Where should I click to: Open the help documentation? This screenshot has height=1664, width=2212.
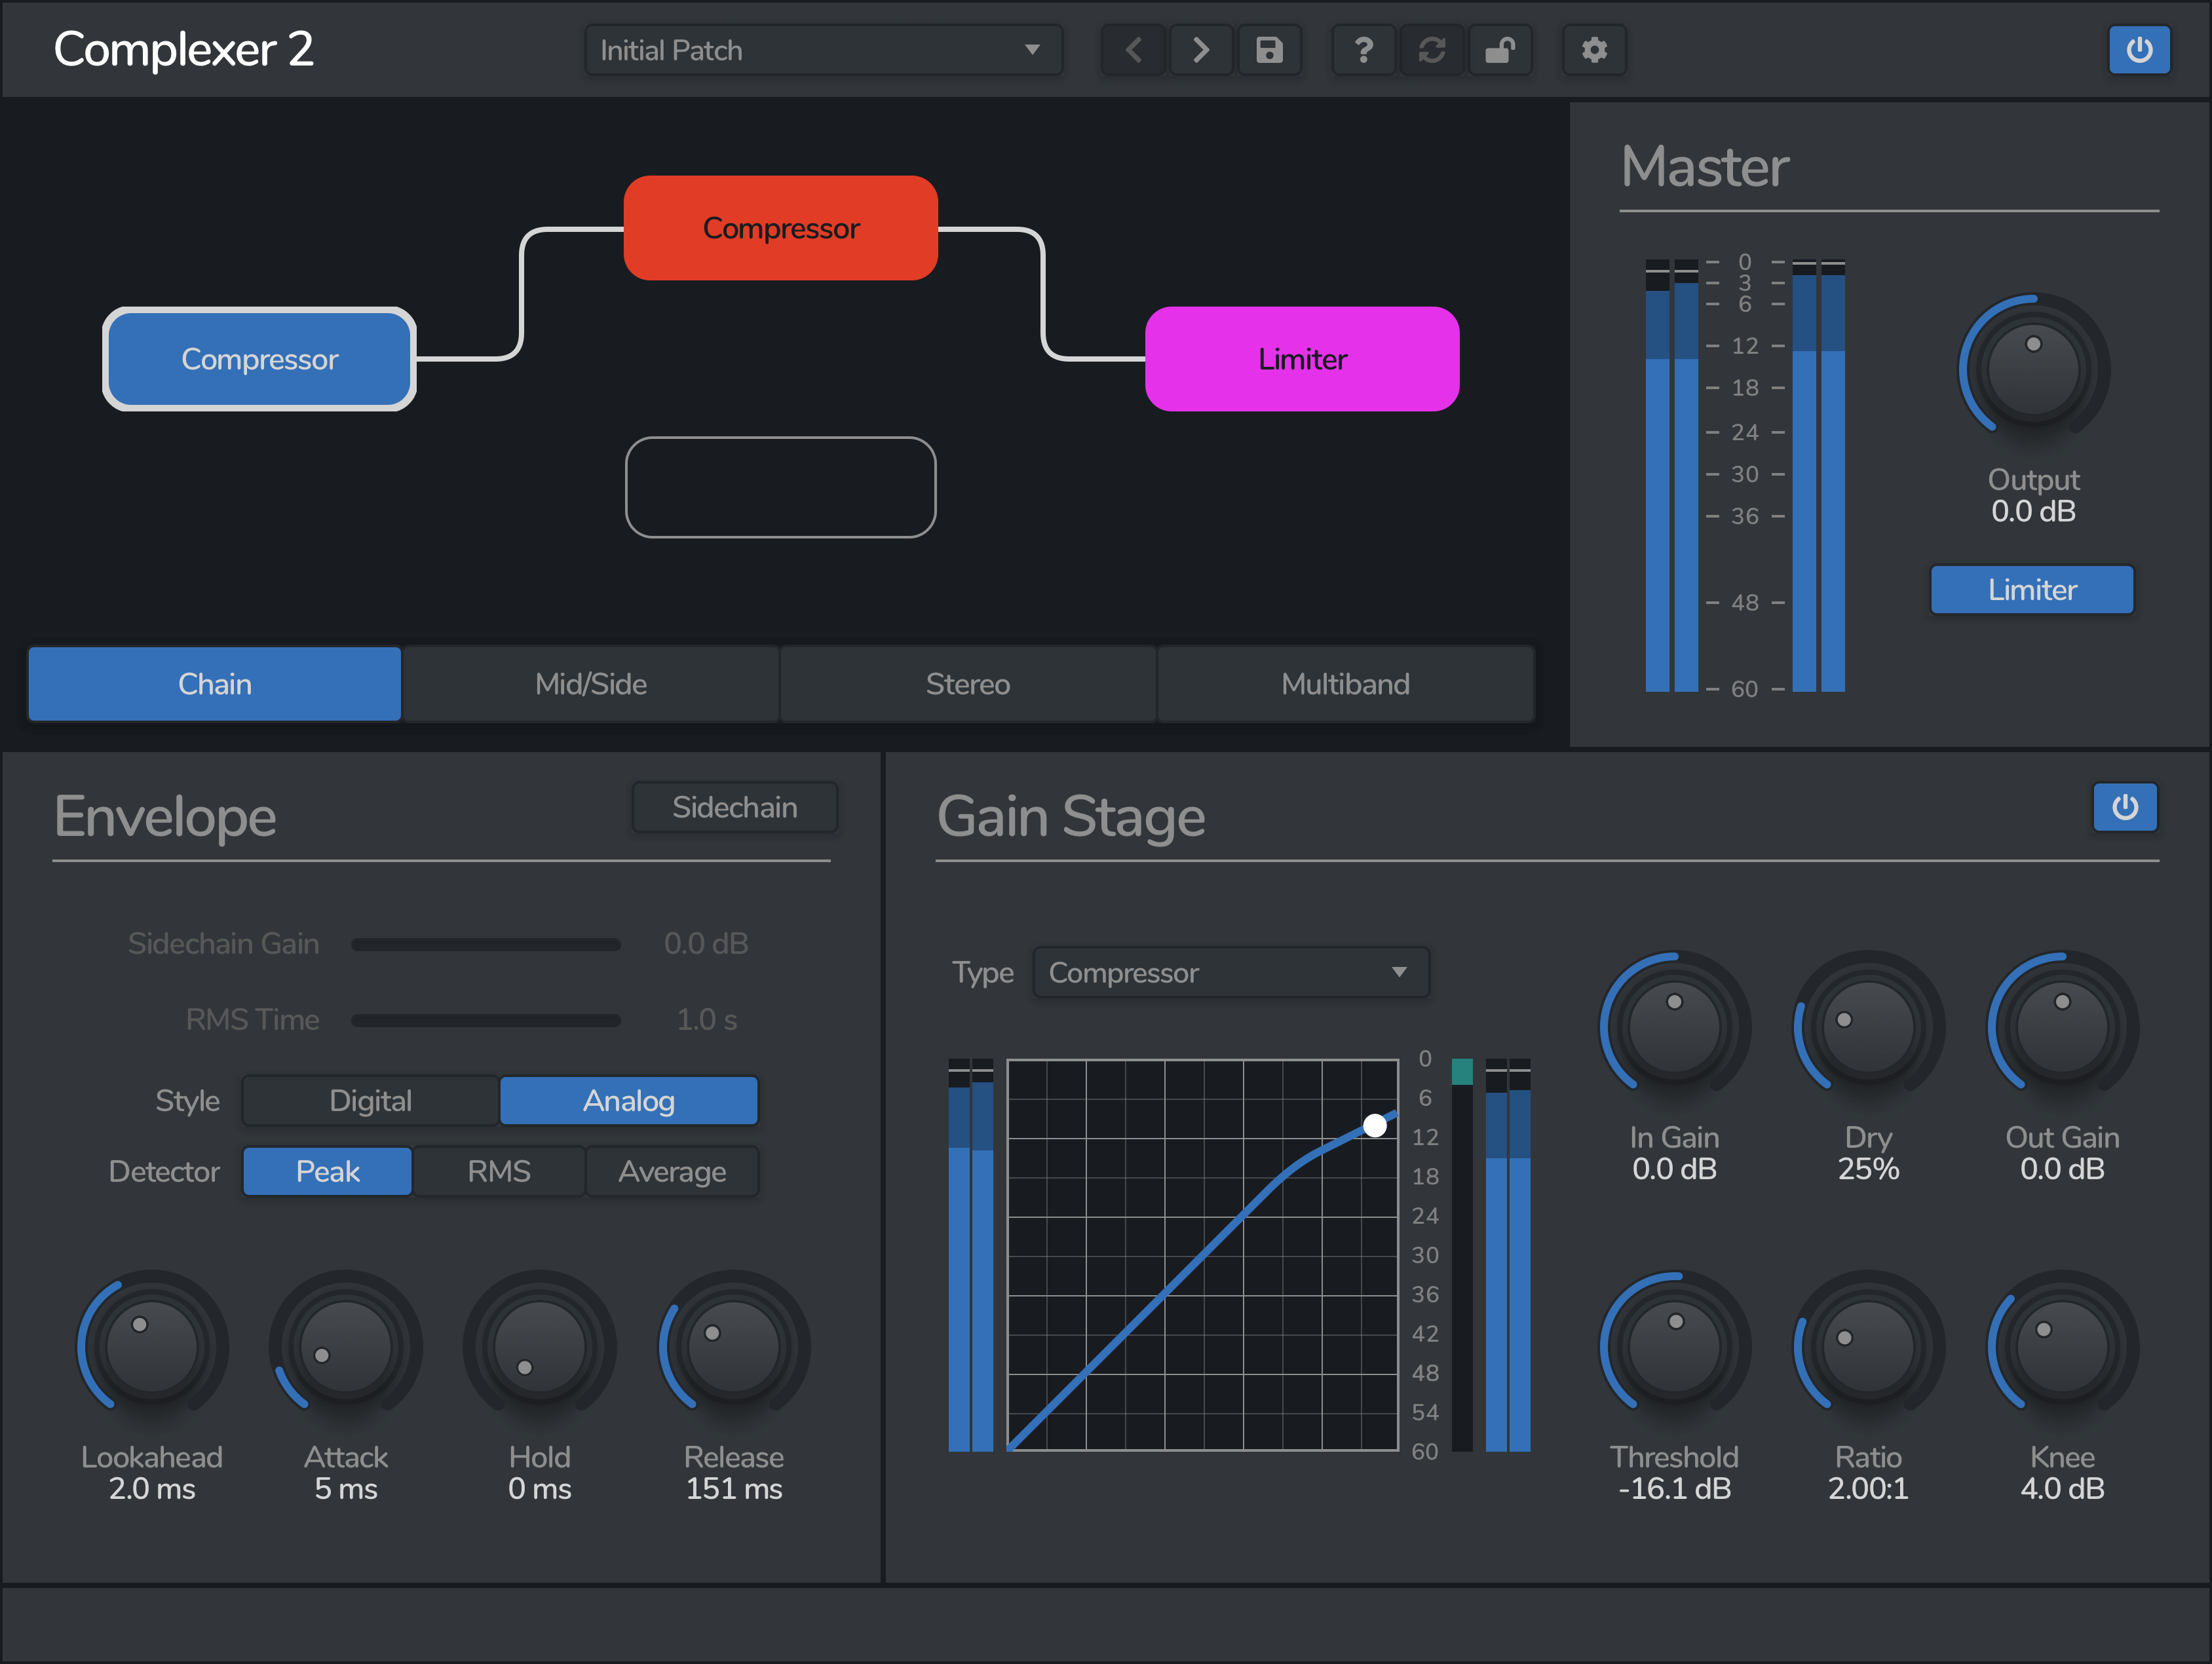1363,50
